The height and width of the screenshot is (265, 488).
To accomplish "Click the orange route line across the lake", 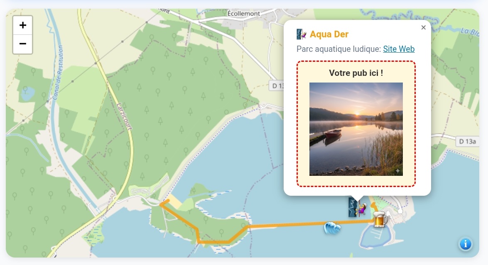I will click(291, 225).
